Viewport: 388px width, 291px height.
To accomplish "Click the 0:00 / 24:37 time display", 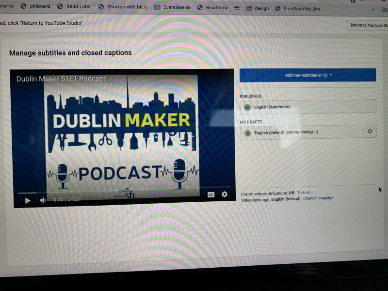I will [67, 199].
